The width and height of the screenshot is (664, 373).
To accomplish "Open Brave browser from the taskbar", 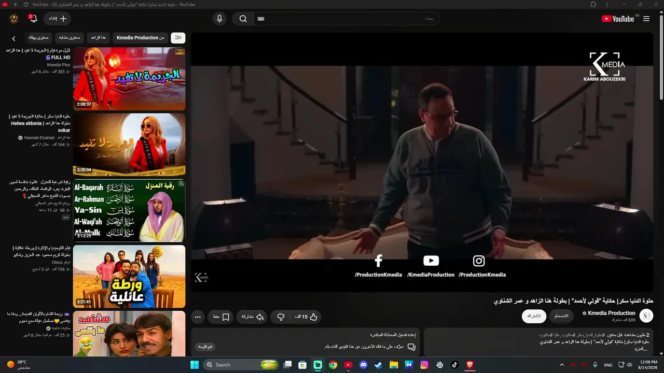I will coord(470,365).
